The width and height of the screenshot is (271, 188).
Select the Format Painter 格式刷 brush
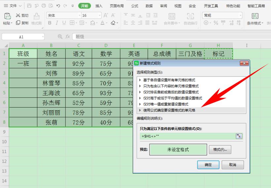point(36,16)
